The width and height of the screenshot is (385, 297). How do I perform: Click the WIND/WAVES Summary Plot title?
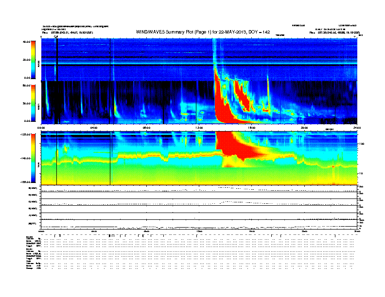point(192,32)
